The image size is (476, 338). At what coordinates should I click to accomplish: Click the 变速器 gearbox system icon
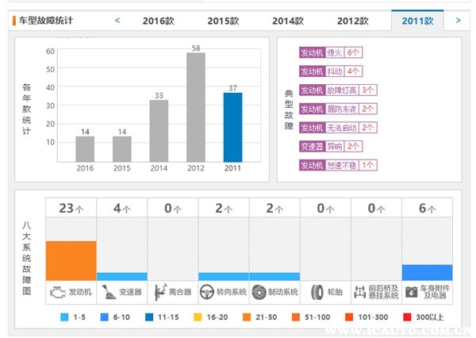[x=109, y=291]
